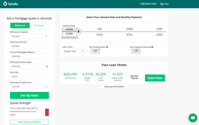Click the interest rate slider arrow handle

click(79, 32)
